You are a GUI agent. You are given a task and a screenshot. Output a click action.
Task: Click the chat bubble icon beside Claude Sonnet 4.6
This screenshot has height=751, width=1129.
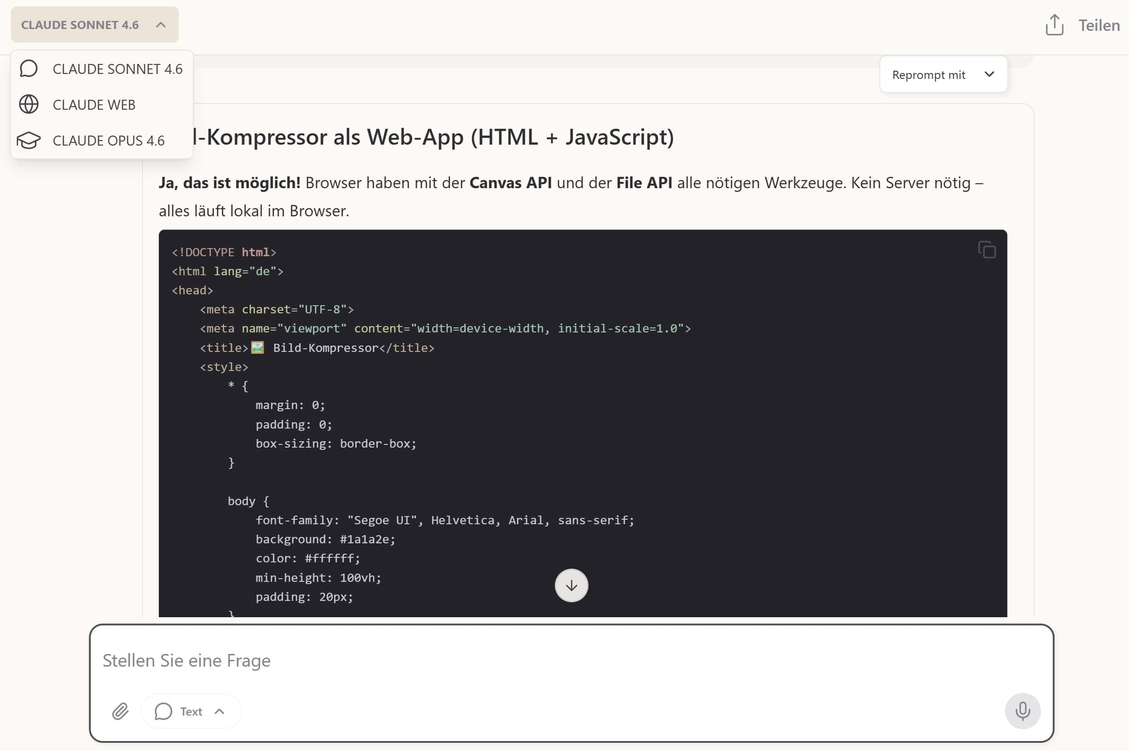coord(29,68)
